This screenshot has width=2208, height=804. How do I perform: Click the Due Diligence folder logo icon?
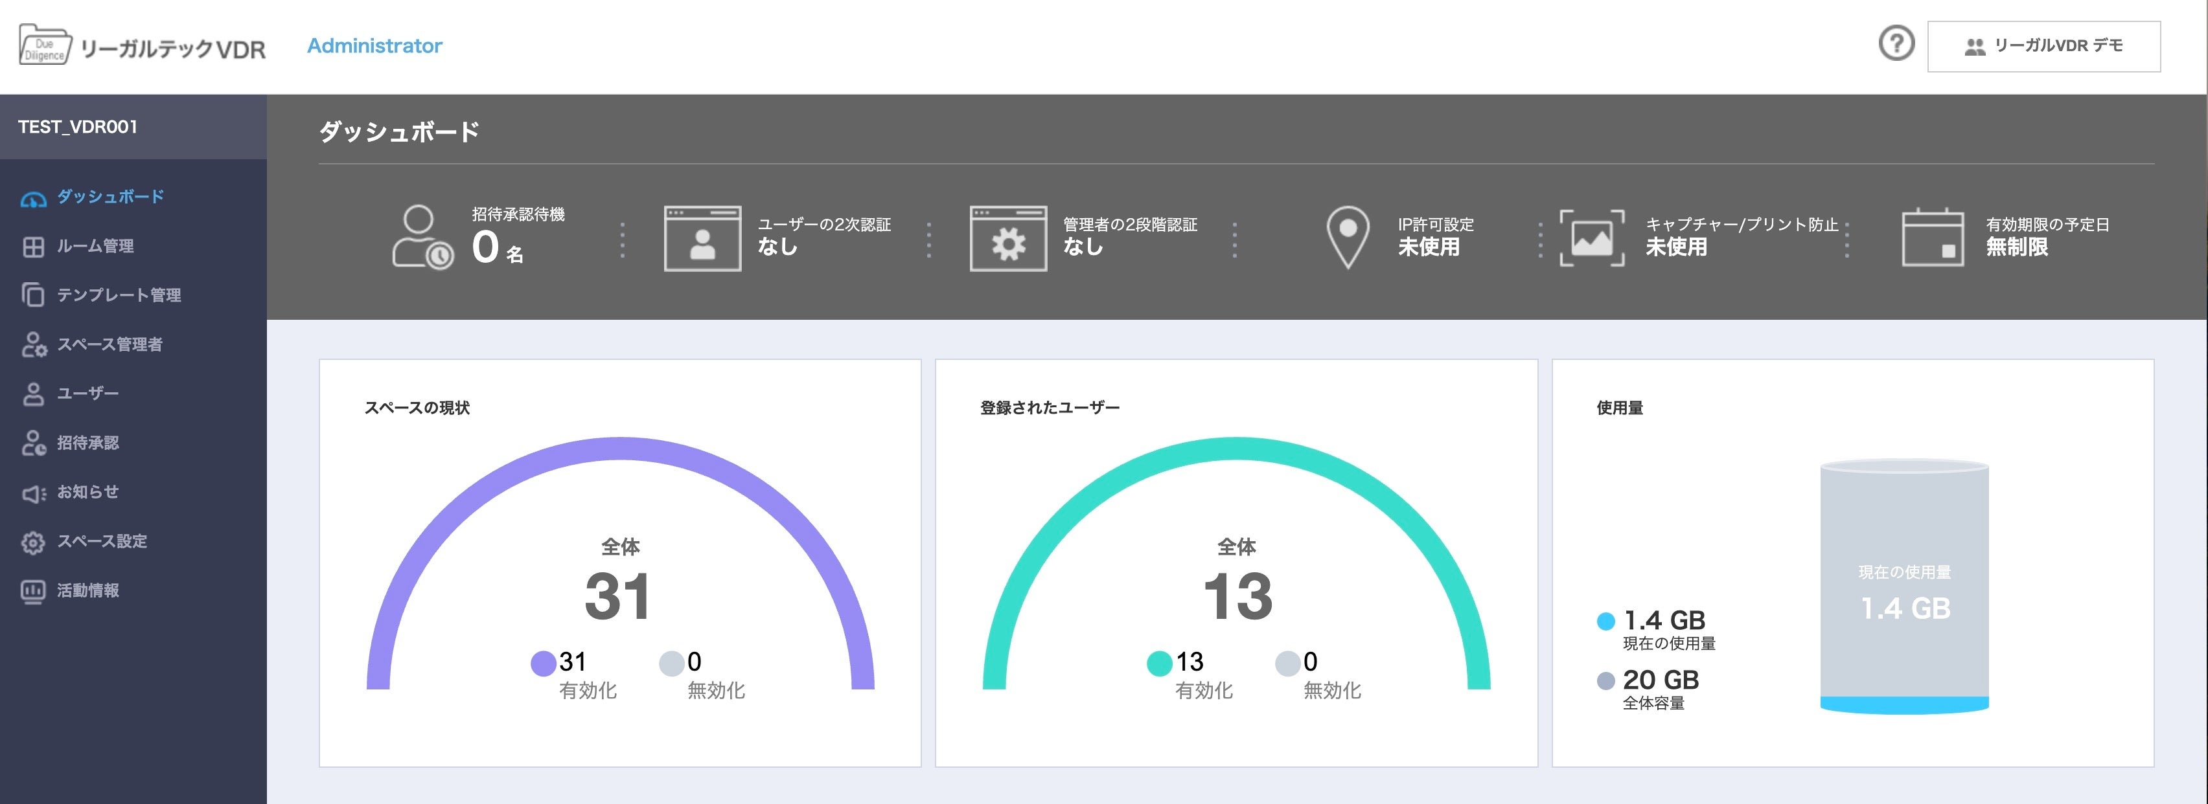click(45, 45)
